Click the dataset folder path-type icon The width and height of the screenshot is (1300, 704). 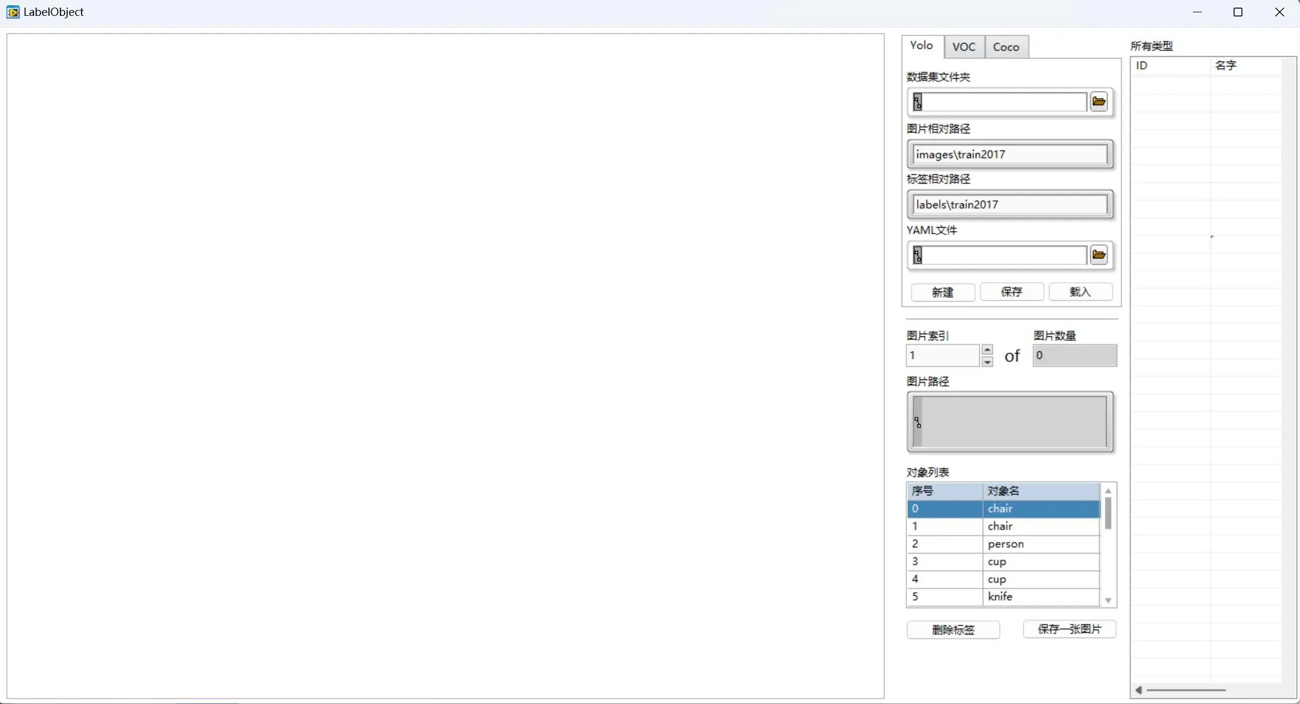click(x=917, y=102)
